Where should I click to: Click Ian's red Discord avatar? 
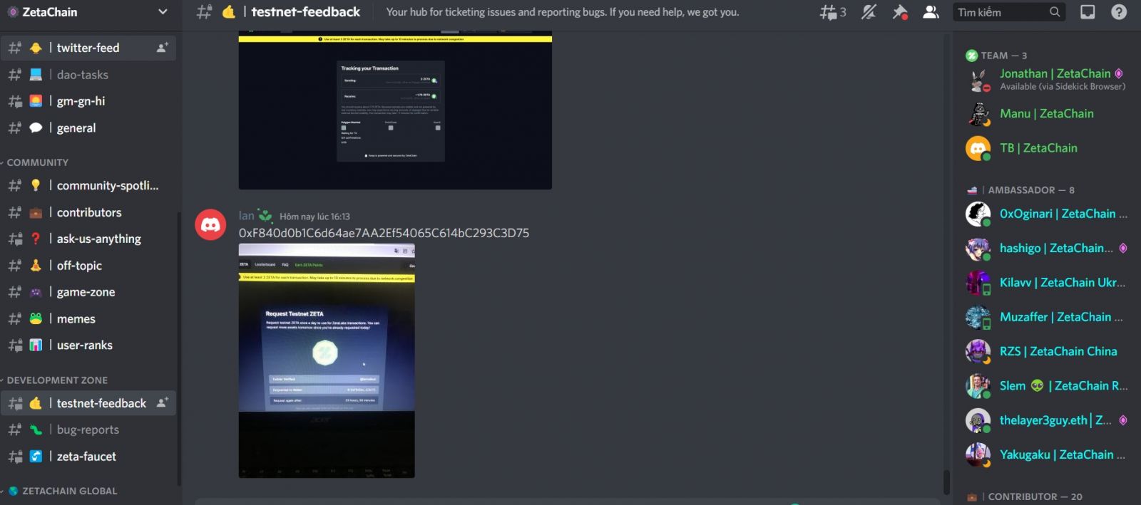[210, 225]
